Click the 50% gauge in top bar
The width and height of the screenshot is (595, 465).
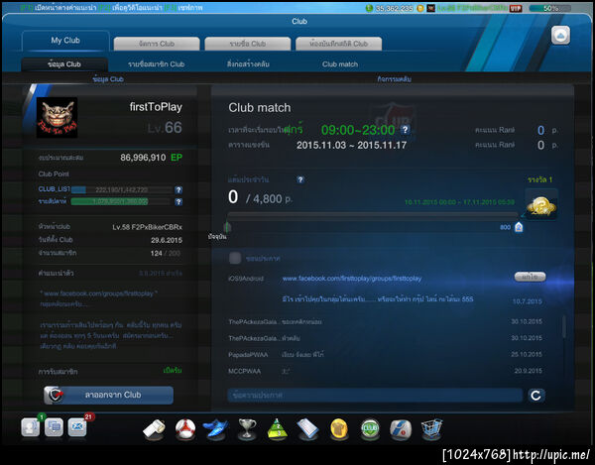point(549,8)
